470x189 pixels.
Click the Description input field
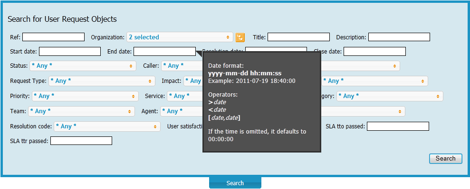point(399,37)
